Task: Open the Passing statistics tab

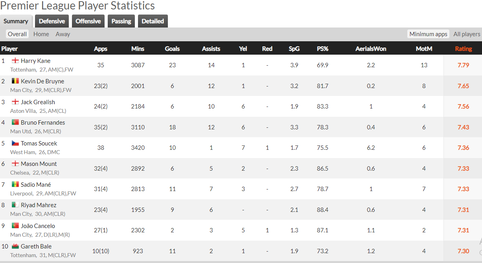Action: [121, 21]
